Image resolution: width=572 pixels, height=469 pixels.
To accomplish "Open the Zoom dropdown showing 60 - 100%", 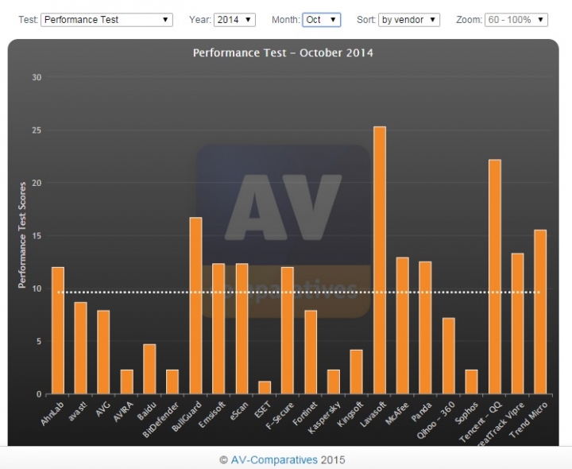I will click(516, 20).
